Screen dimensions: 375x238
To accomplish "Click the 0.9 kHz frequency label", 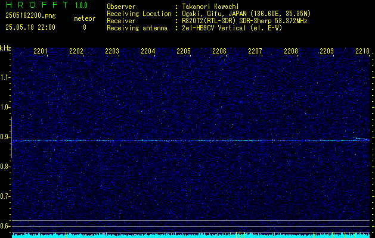I will 5,137.
